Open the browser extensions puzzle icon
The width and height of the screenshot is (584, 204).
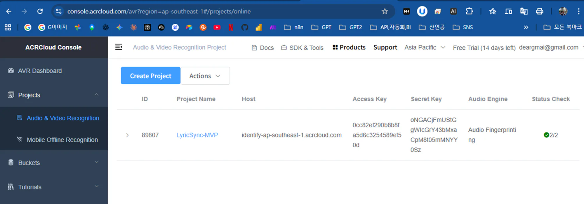point(469,11)
